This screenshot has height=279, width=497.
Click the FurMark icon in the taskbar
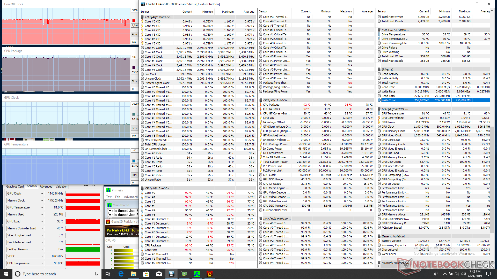(x=209, y=274)
